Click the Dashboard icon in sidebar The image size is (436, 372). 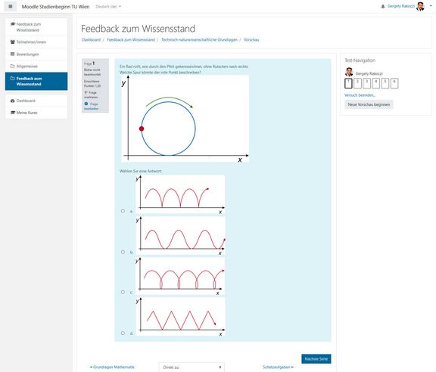coord(13,101)
